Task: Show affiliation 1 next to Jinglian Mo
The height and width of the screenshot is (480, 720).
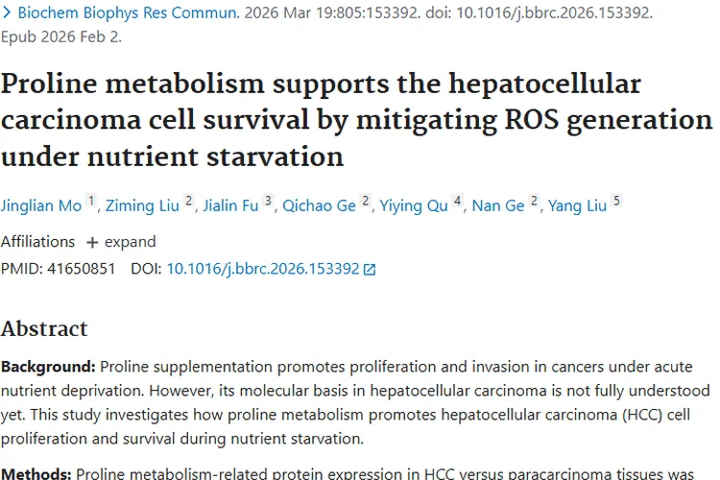Action: (x=91, y=202)
